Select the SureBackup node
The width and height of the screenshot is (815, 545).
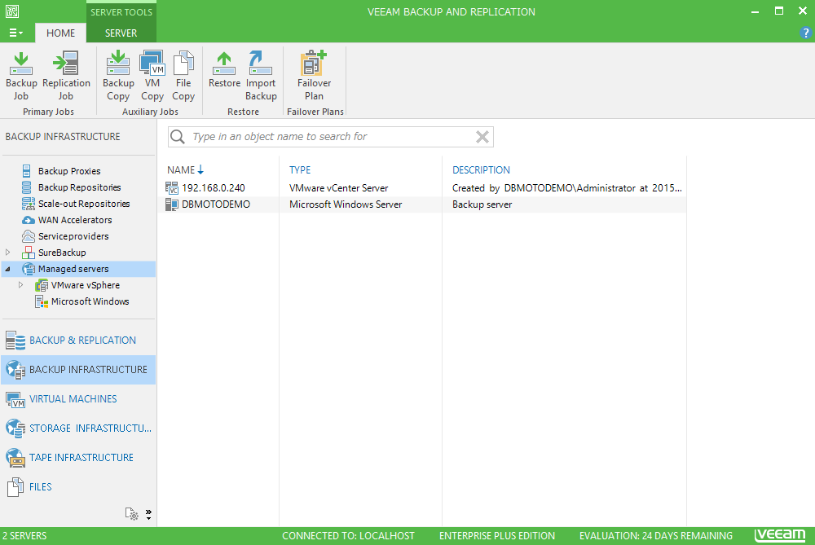[62, 253]
